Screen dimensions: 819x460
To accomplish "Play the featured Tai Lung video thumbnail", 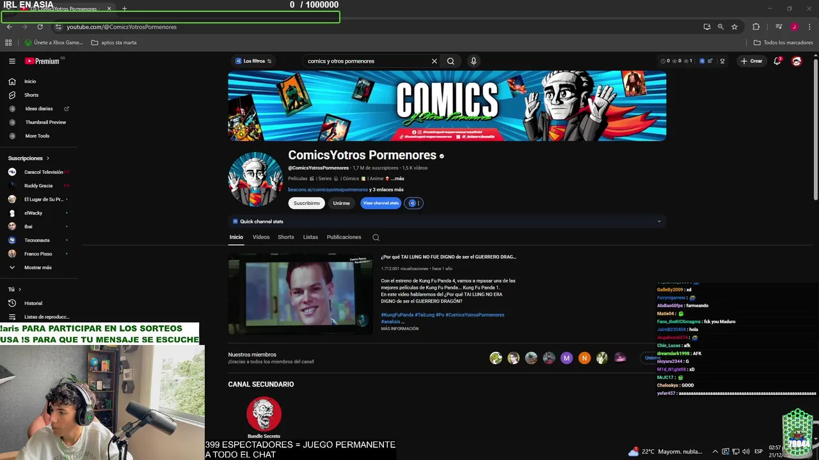I will pos(300,294).
